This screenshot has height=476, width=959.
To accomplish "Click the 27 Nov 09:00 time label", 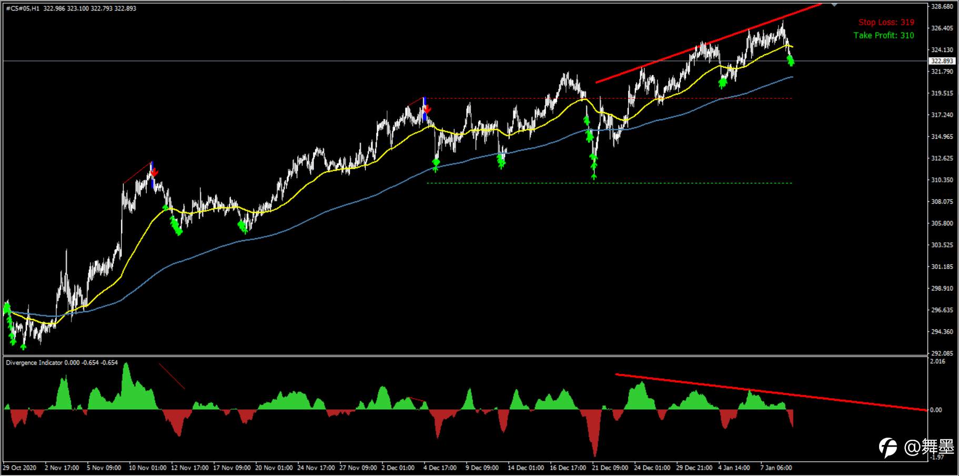I will [358, 468].
